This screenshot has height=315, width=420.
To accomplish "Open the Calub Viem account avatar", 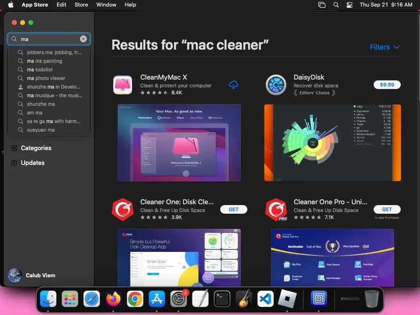I will tap(15, 275).
